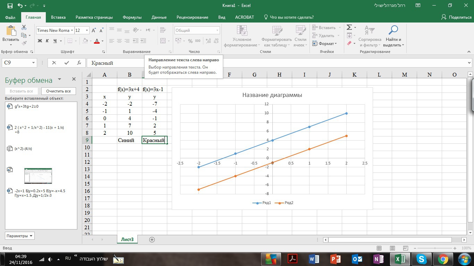Toggle bold formatting (Ж)

(40, 41)
